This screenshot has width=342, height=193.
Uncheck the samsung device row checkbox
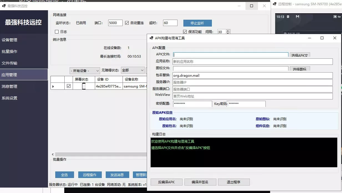[x=69, y=86]
